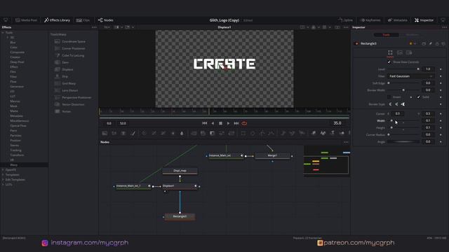Toggle the loop playback button
This screenshot has height=252, width=449.
pyautogui.click(x=244, y=123)
